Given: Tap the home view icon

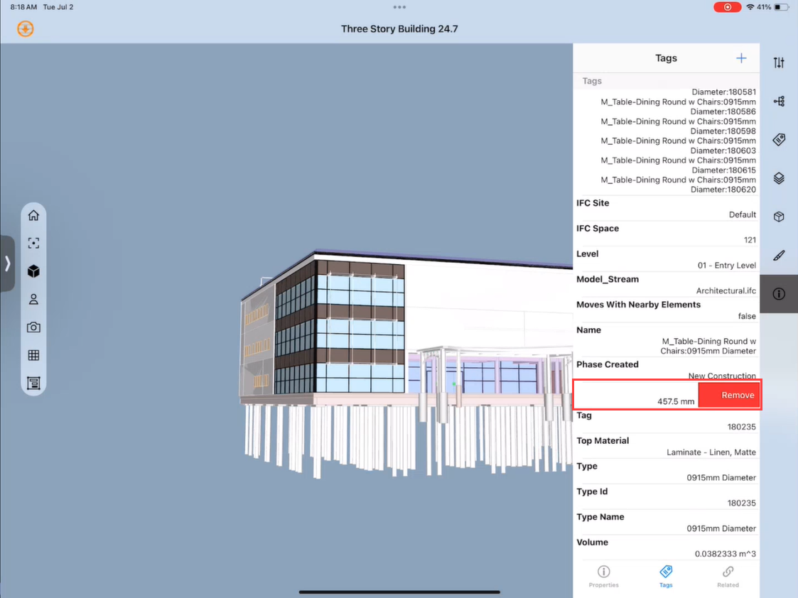Looking at the screenshot, I should (33, 215).
